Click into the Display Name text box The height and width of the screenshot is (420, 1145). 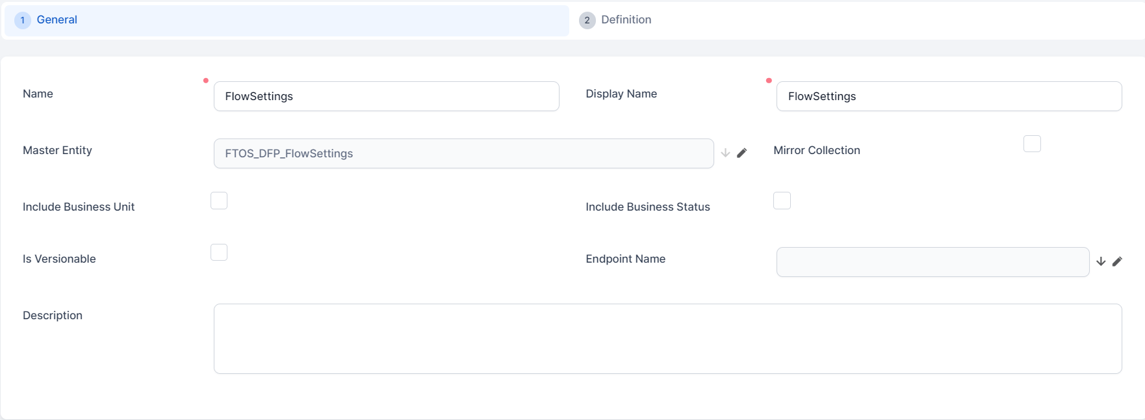949,96
